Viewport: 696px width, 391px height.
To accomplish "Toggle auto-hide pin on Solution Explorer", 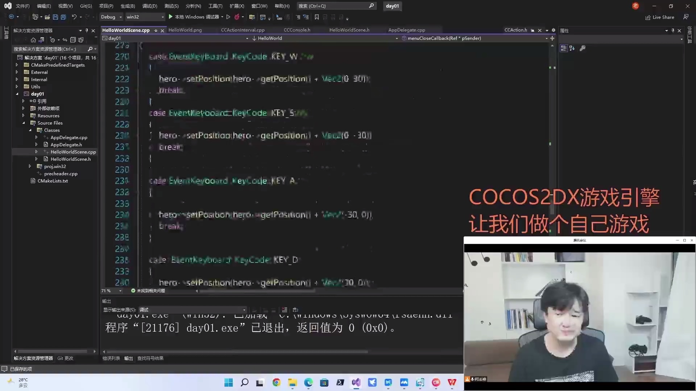I will (87, 30).
